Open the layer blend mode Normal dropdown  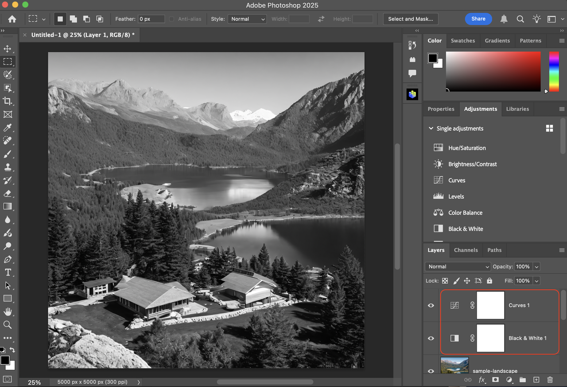tap(458, 267)
